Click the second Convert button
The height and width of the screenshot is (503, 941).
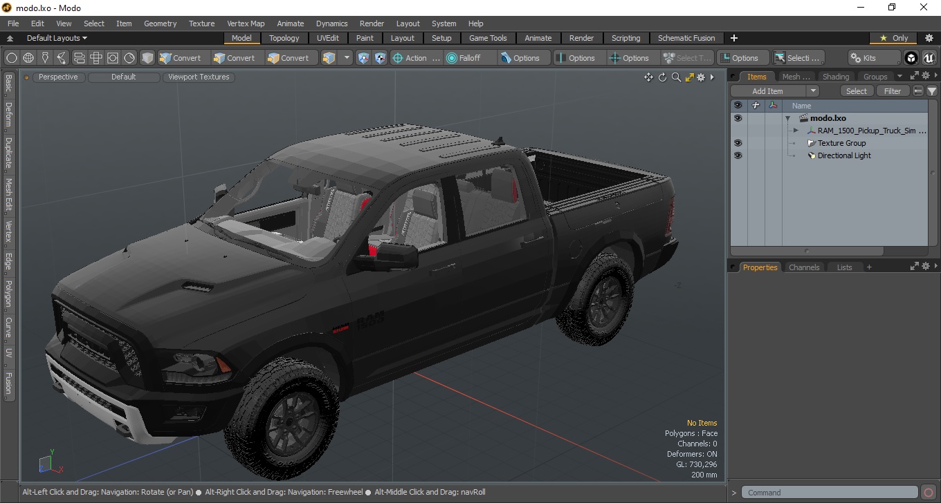coord(236,58)
